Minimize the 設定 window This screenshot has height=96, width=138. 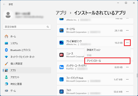[118, 3]
